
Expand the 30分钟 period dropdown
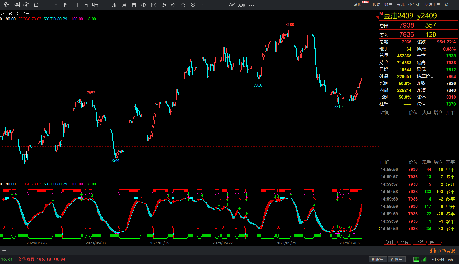(25, 13)
